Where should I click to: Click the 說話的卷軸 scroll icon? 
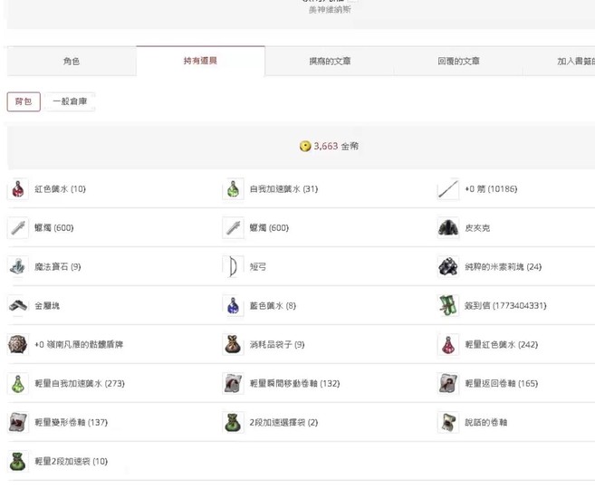pyautogui.click(x=448, y=422)
